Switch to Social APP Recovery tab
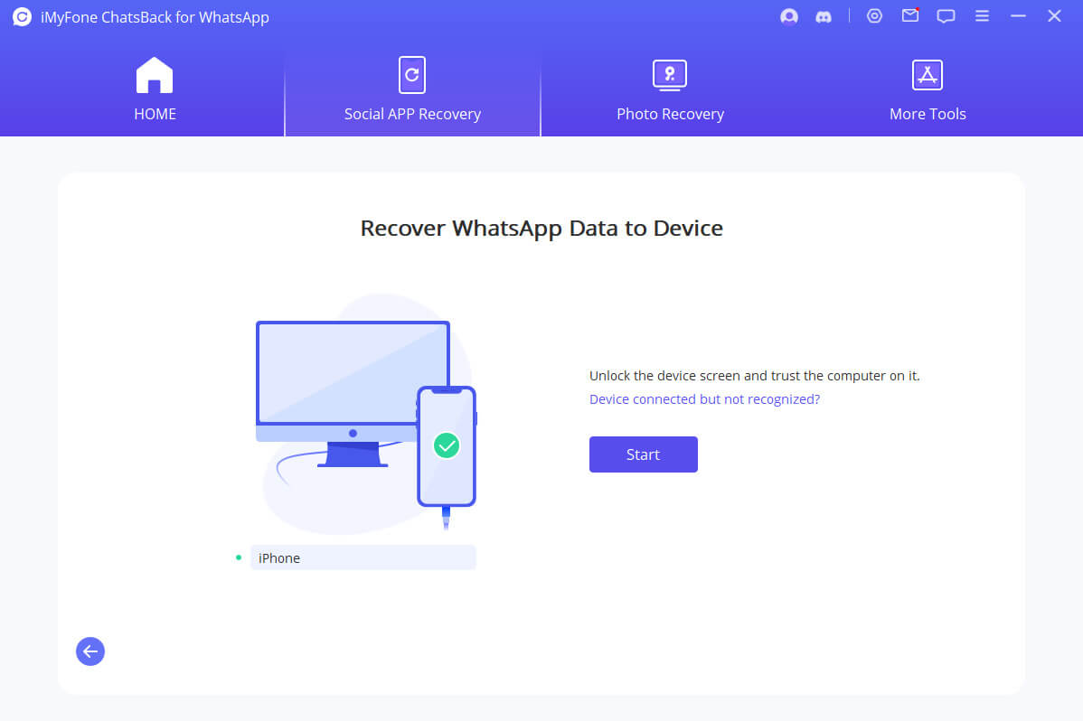 412,90
